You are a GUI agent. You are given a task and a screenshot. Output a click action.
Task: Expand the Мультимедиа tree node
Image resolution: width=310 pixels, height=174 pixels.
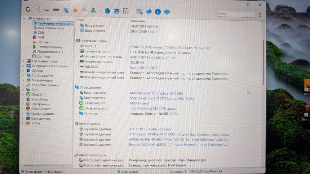tap(23, 80)
